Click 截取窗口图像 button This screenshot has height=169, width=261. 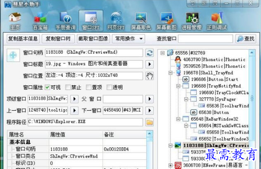[x=93, y=39]
